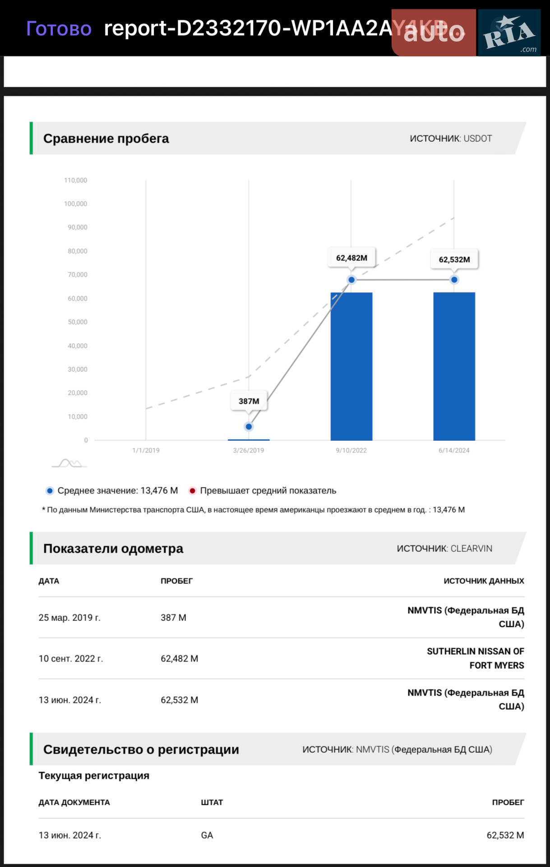The width and height of the screenshot is (550, 867).
Task: Click the 6/14/2024 blue bar
Action: pyautogui.click(x=454, y=366)
